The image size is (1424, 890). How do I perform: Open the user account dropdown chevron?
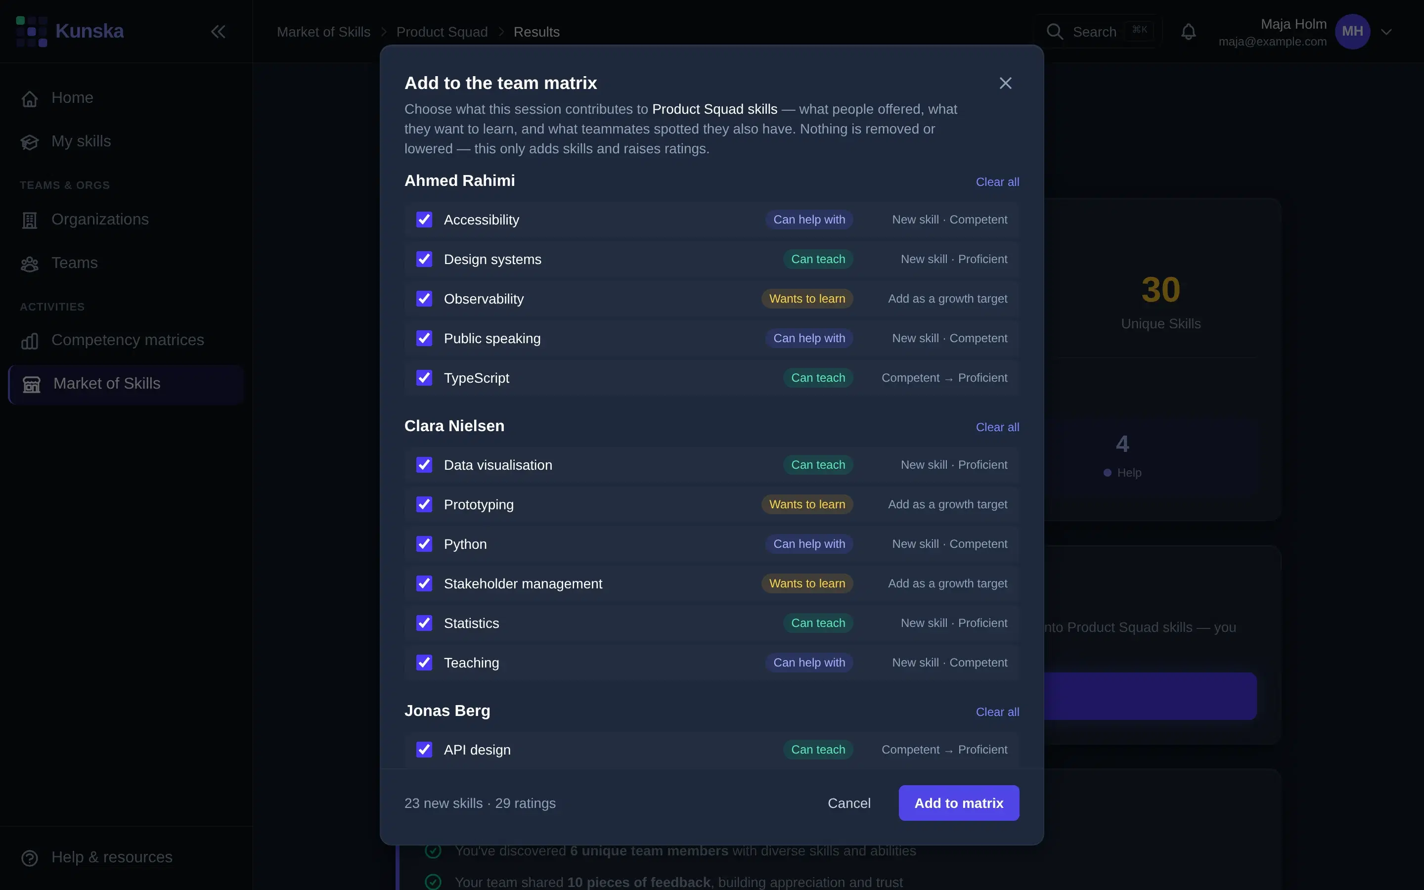point(1386,32)
